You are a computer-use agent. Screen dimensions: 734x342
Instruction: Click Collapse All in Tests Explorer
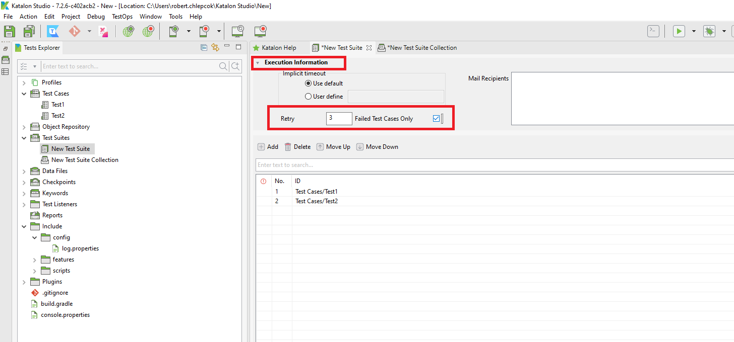click(204, 48)
